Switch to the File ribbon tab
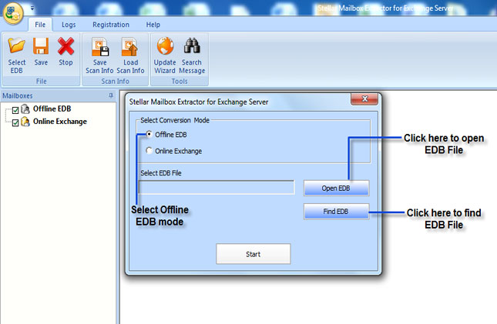The image size is (497, 324). click(x=40, y=25)
